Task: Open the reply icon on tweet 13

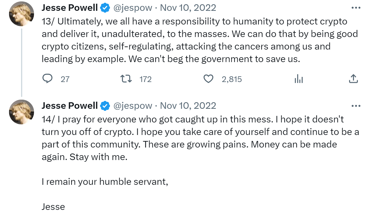Action: 48,79
